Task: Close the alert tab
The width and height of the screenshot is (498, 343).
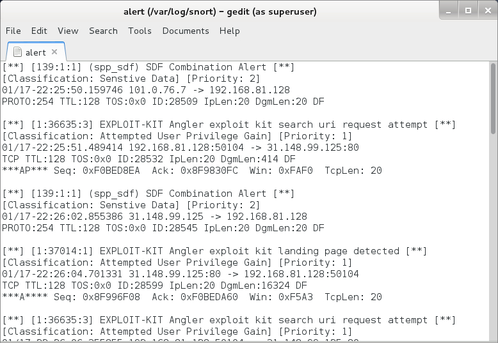Action: point(54,52)
